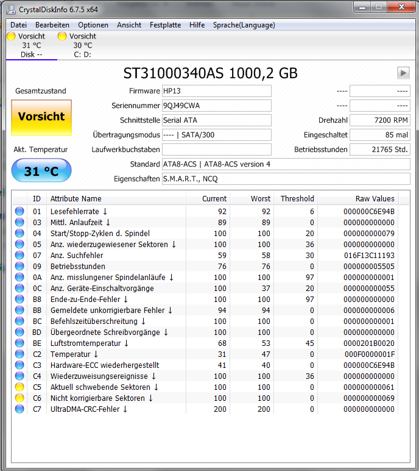Viewport: 419px width, 471px height.
Task: Open the Sprache(Language) menu
Action: [x=244, y=25]
